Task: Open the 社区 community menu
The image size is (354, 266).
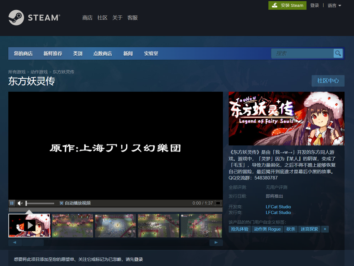Action: 102,17
